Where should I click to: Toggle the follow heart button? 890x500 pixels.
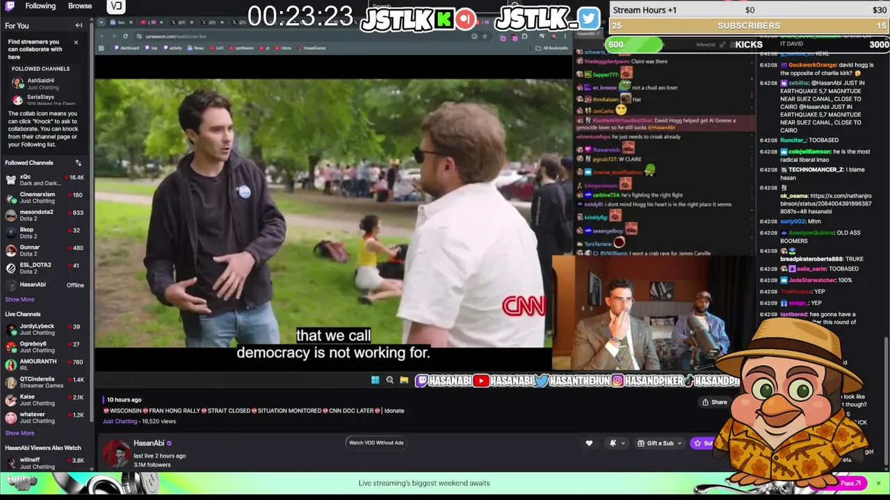[589, 443]
